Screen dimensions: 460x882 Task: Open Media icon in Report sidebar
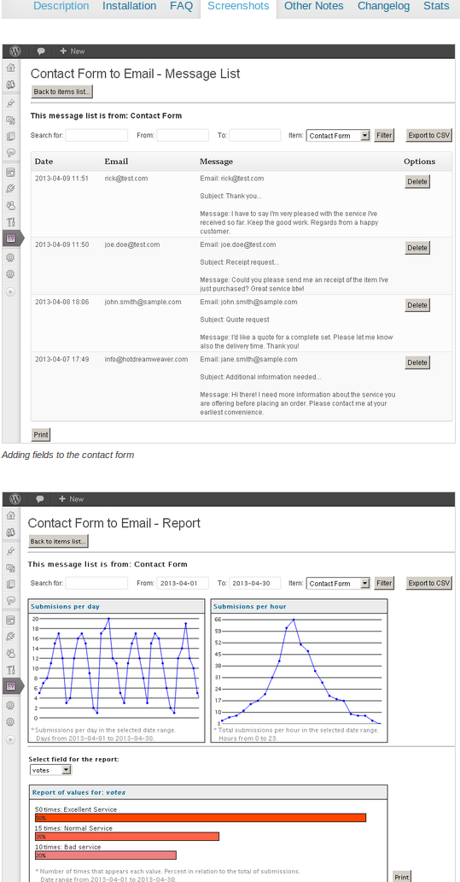(11, 567)
